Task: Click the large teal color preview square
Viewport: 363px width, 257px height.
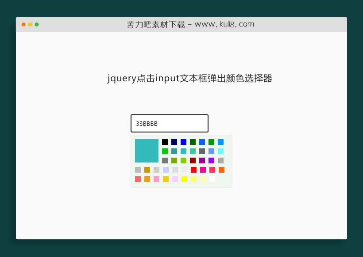Action: coord(146,151)
